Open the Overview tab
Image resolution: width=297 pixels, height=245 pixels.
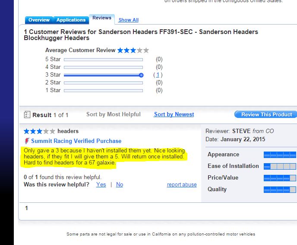pyautogui.click(x=39, y=20)
